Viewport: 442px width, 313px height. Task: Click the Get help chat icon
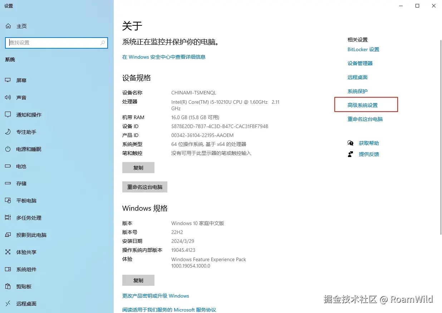[350, 143]
